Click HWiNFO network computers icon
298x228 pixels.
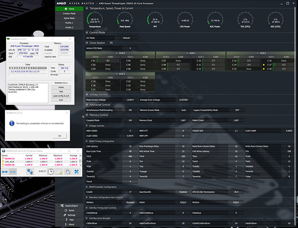pos(30,172)
